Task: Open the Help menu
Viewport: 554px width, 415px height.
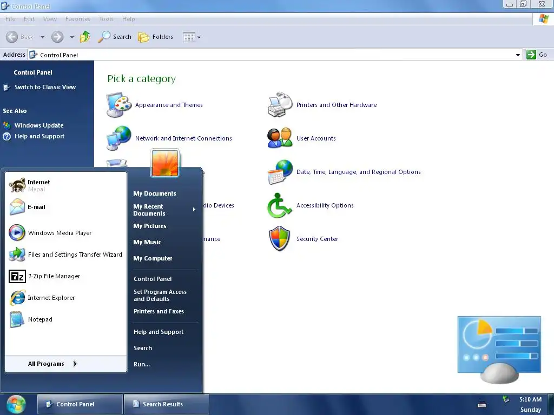Action: coord(129,19)
